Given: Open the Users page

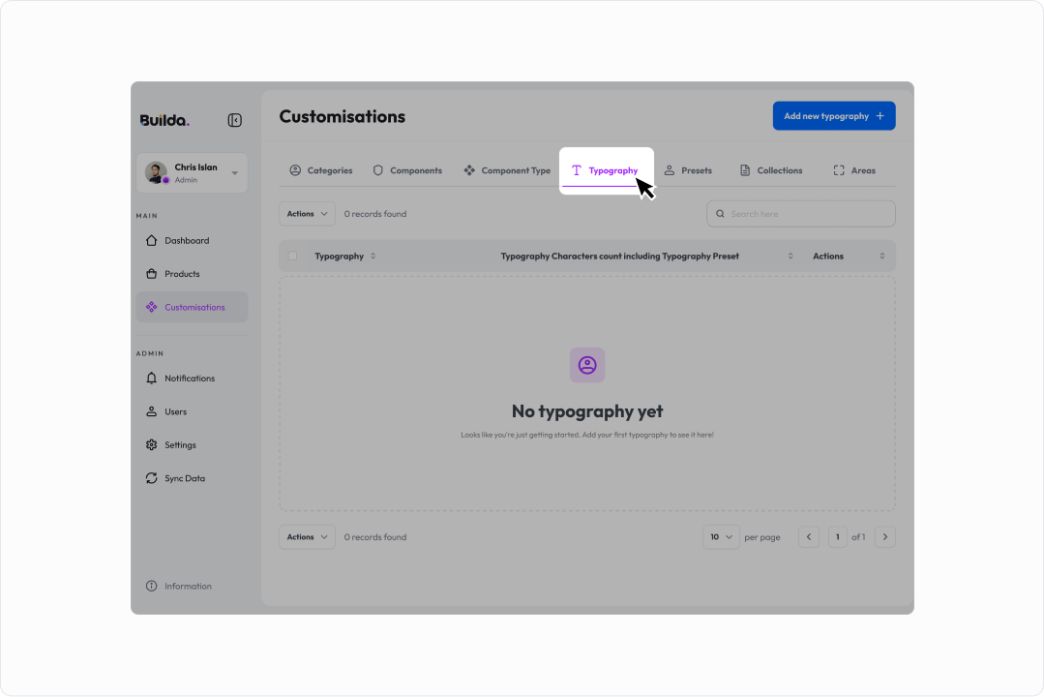Looking at the screenshot, I should point(192,411).
